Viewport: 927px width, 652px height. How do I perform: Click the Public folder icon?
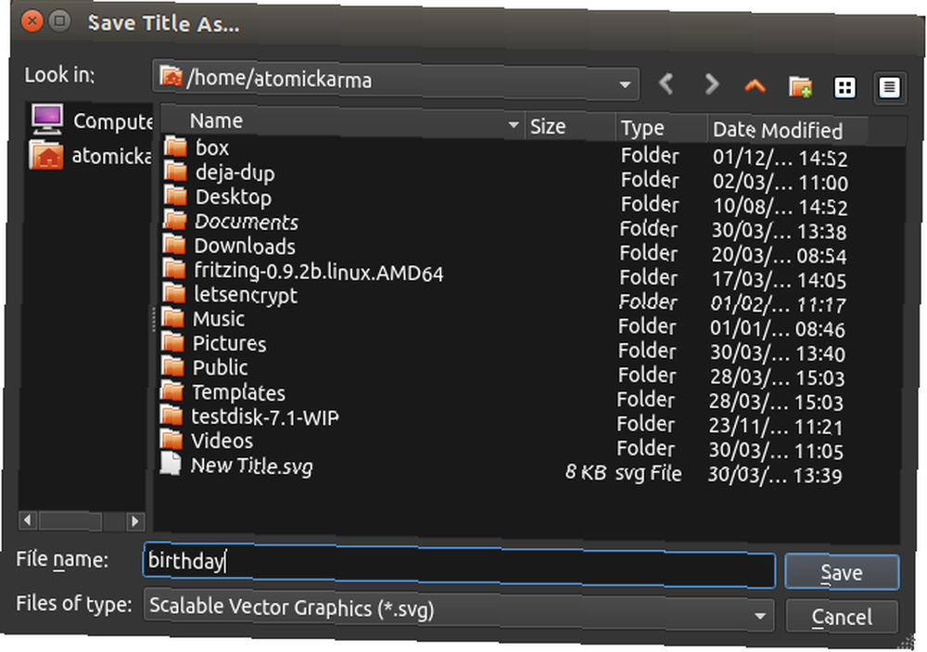point(172,366)
